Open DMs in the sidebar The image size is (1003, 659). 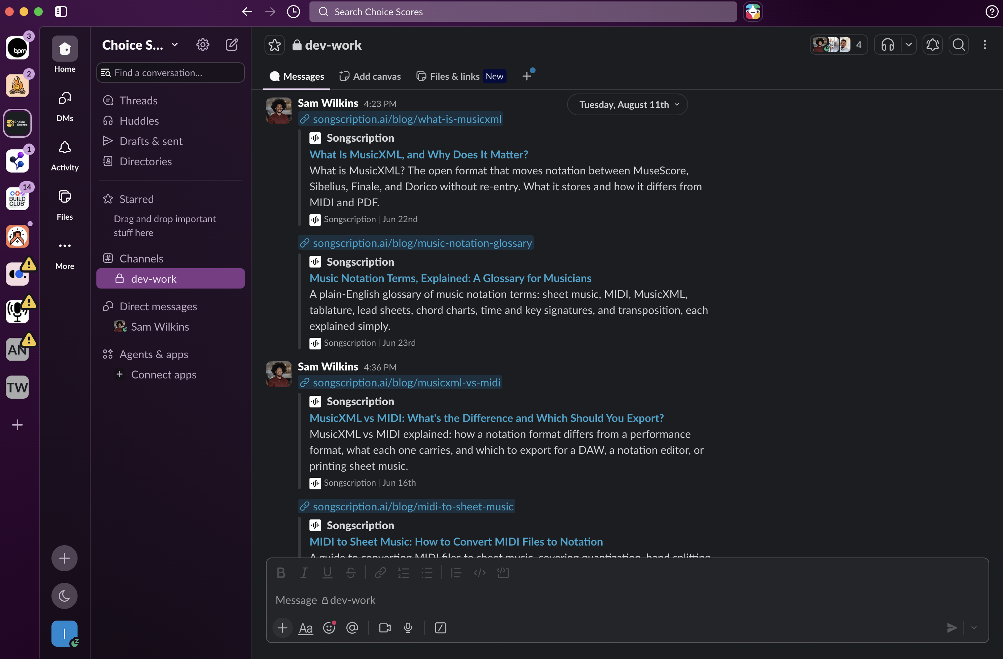tap(64, 106)
